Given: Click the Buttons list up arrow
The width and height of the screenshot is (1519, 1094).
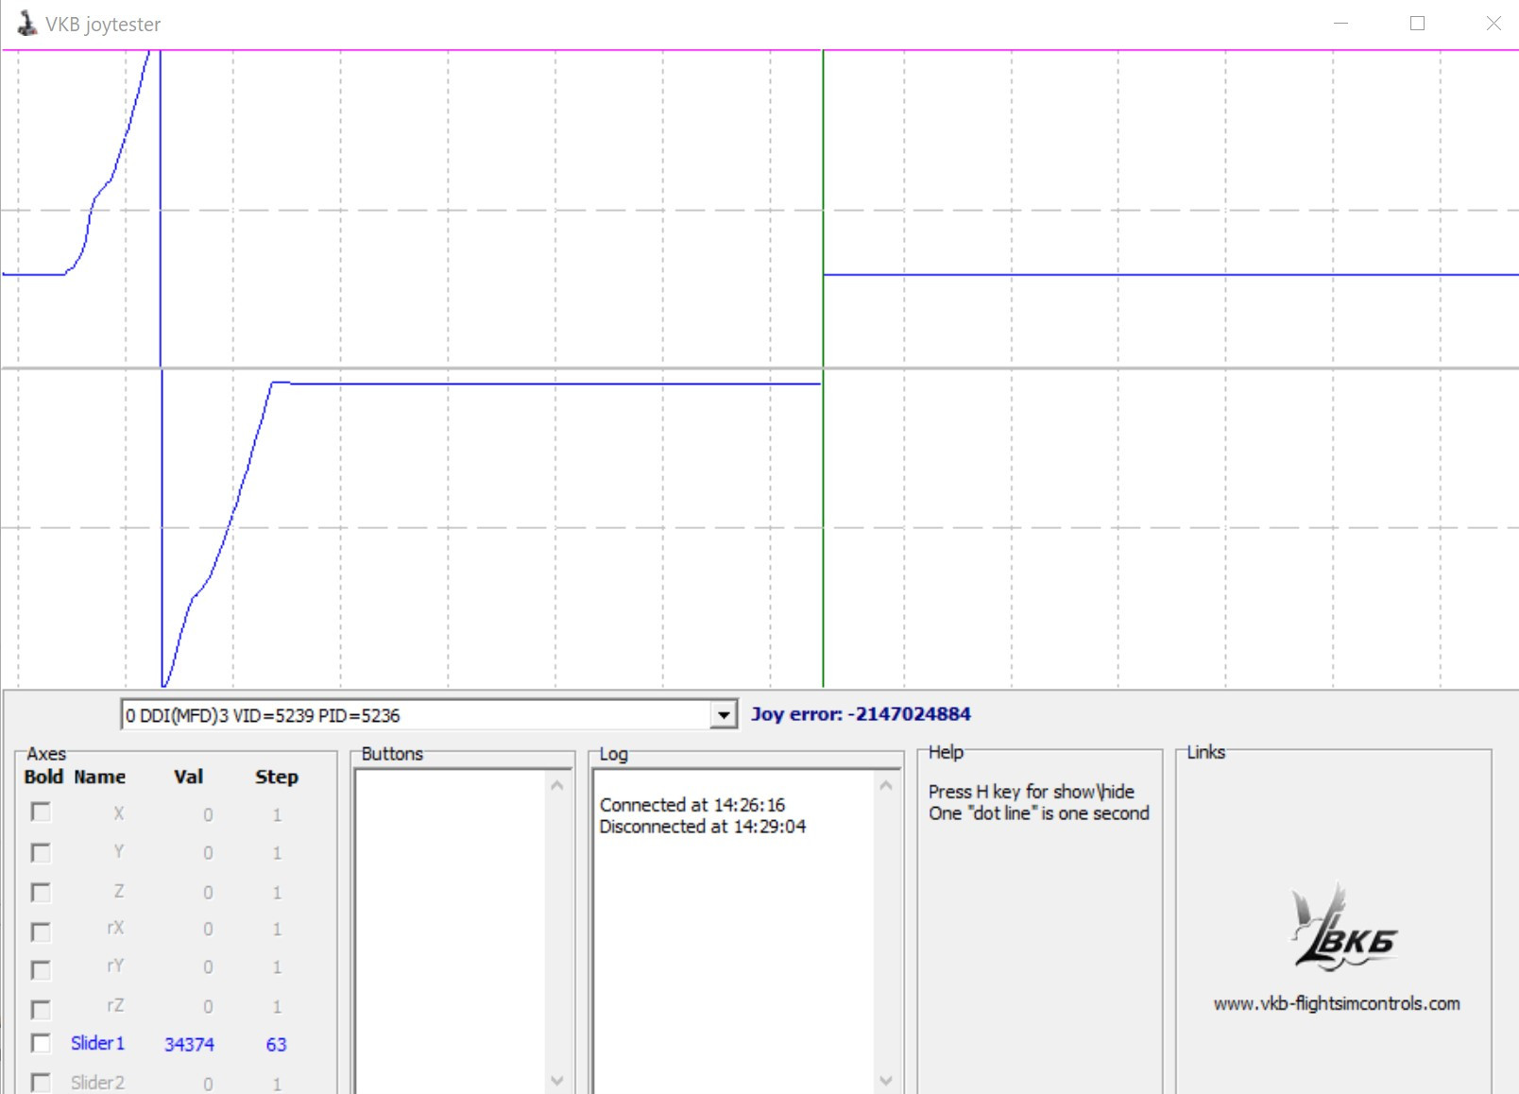Looking at the screenshot, I should coord(557,785).
